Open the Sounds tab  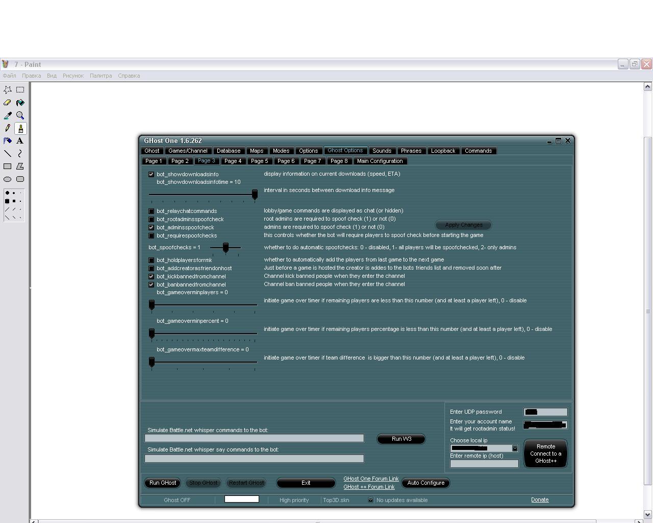coord(382,151)
